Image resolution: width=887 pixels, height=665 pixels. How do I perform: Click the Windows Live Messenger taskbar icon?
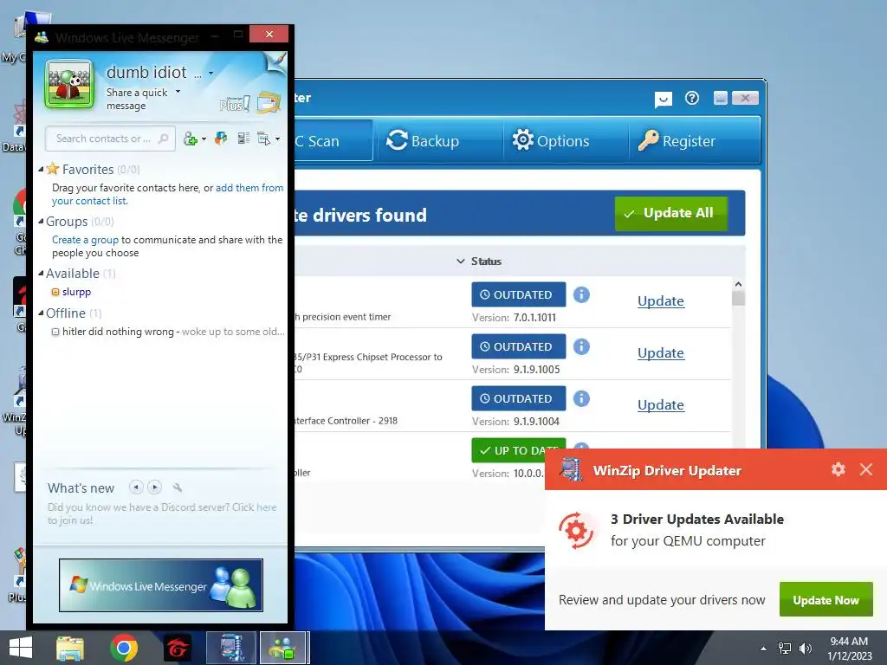tap(283, 648)
